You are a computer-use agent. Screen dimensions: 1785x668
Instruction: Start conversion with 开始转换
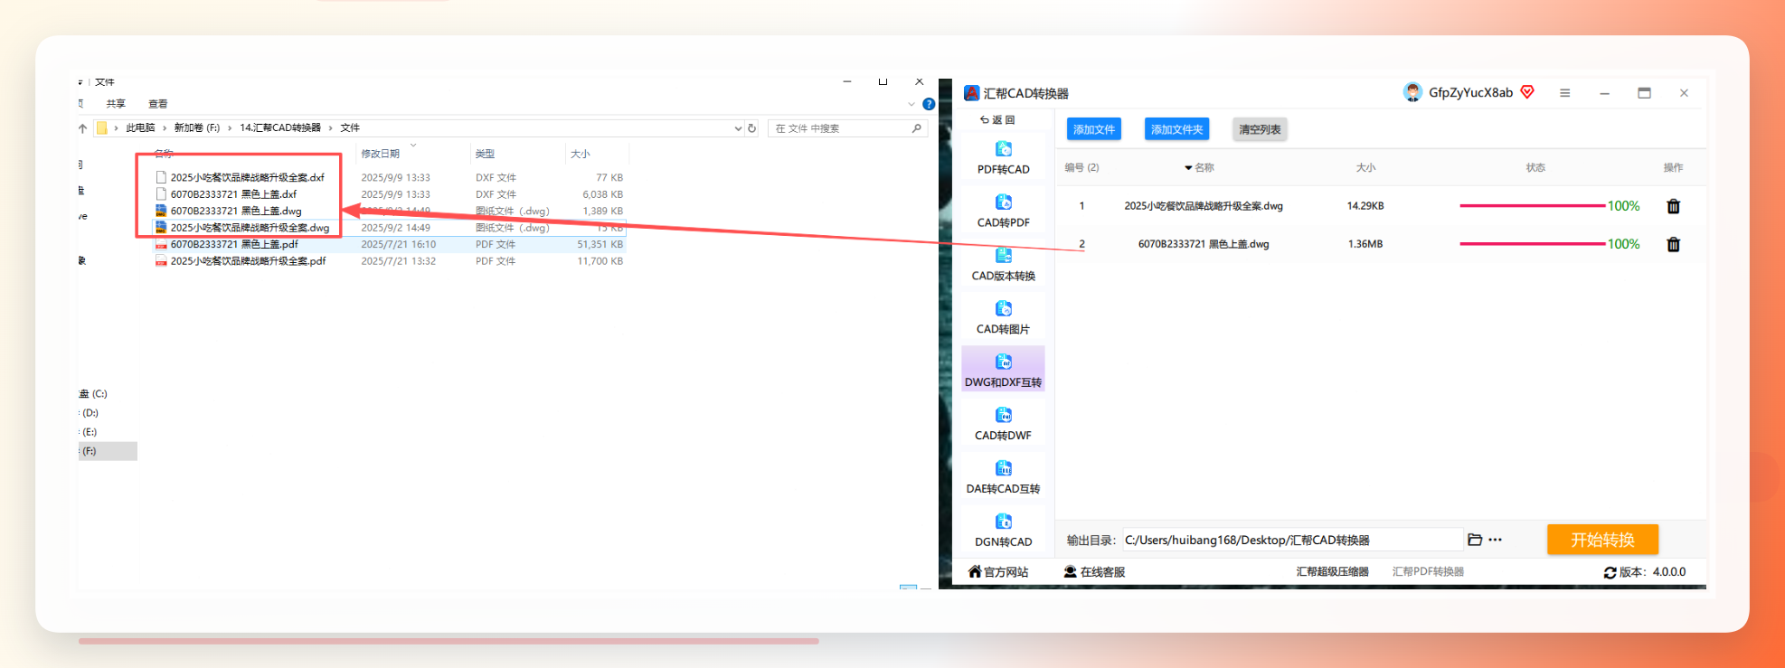pos(1602,540)
